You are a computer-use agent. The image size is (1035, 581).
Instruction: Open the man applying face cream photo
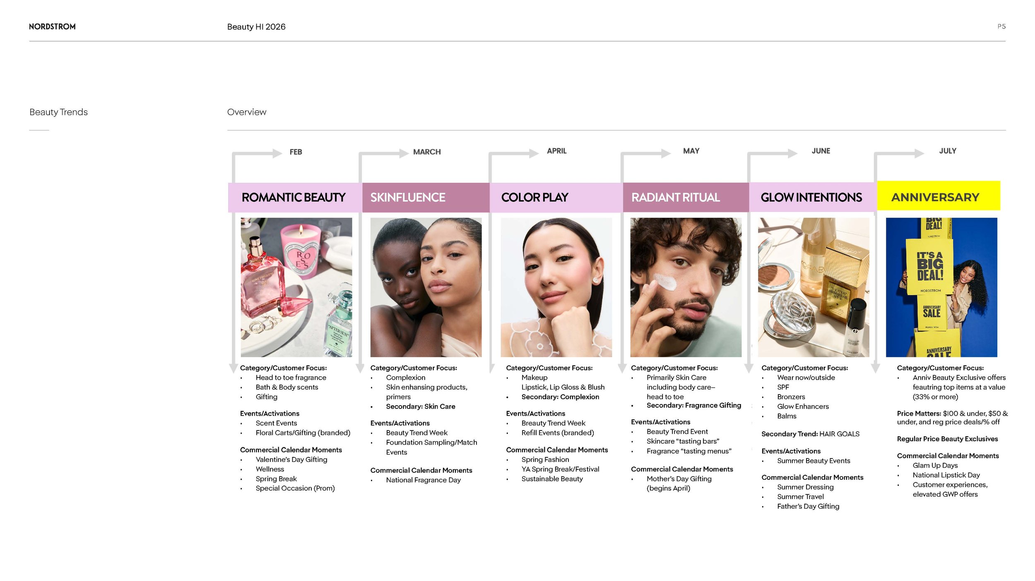[686, 287]
